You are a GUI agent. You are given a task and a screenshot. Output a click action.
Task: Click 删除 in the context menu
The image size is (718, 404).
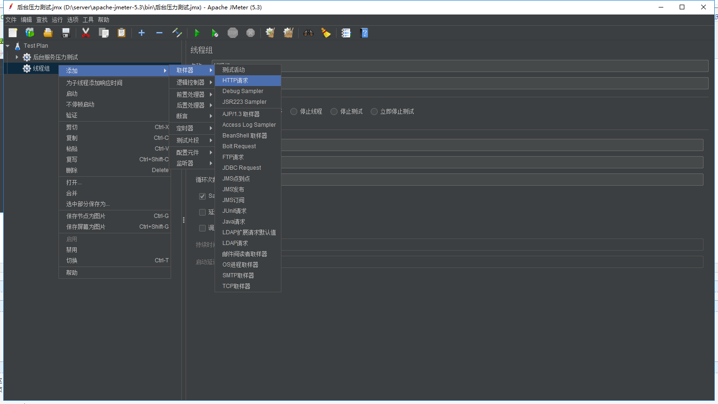tap(115, 170)
